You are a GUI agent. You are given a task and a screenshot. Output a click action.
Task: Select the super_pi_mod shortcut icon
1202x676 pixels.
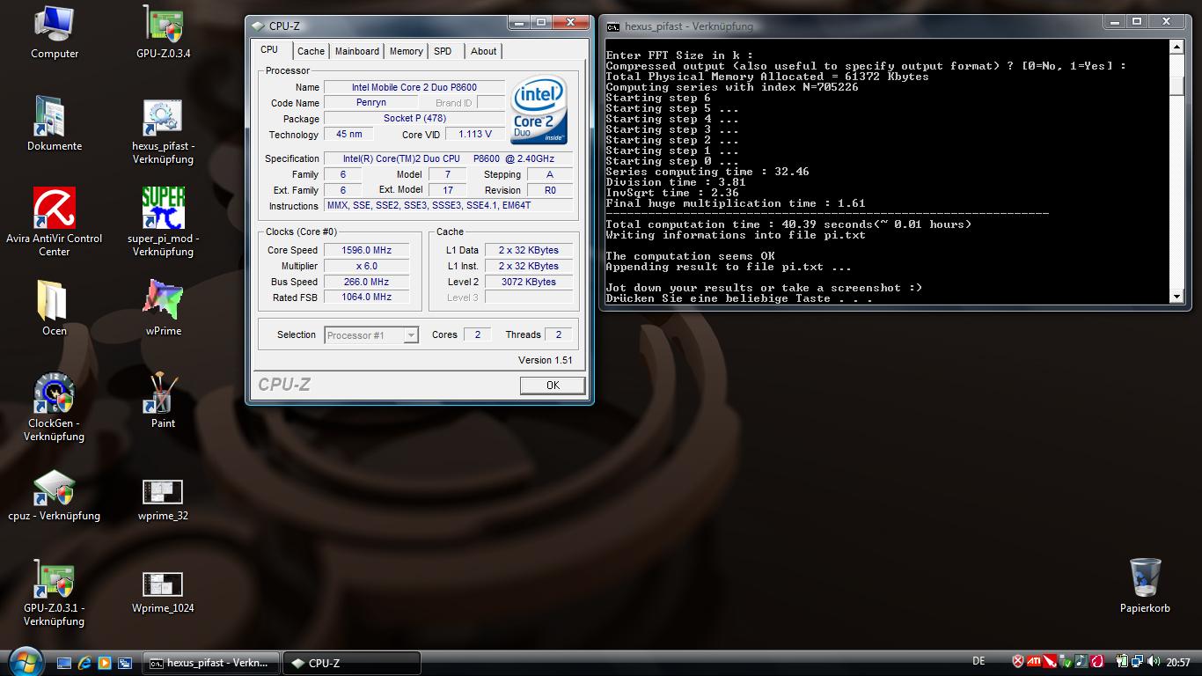[x=163, y=222]
